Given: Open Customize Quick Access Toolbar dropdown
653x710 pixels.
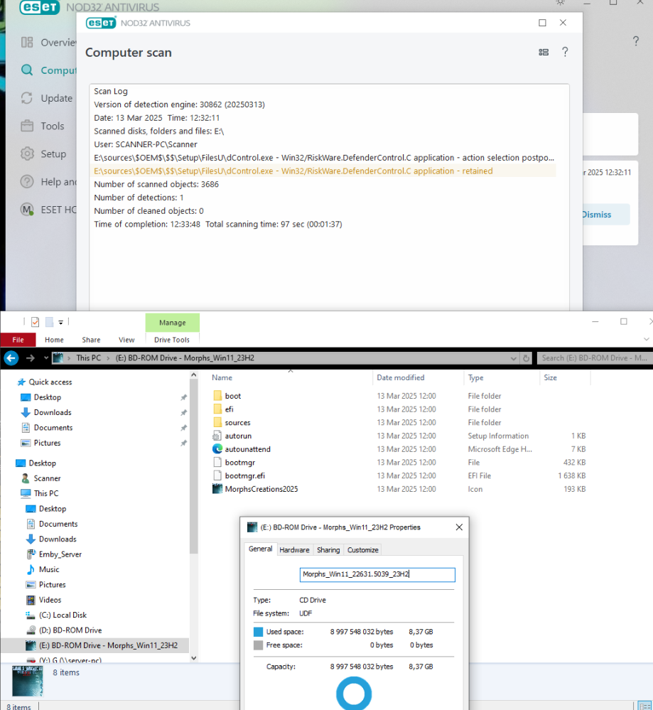Looking at the screenshot, I should tap(60, 323).
